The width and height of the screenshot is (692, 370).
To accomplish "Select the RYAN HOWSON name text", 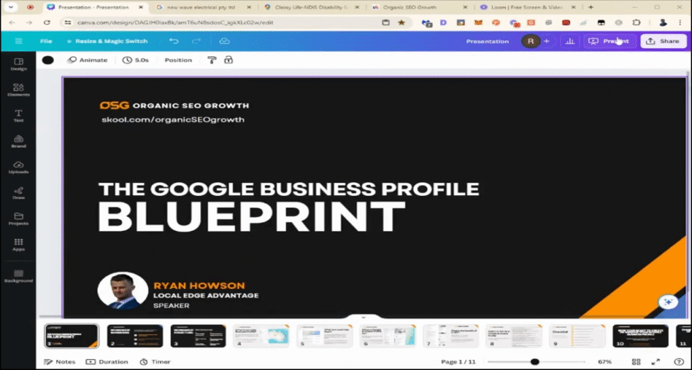I will [199, 286].
